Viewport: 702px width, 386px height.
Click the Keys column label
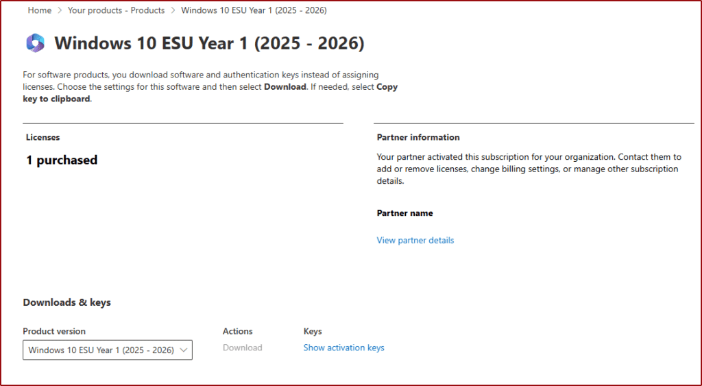coord(313,331)
